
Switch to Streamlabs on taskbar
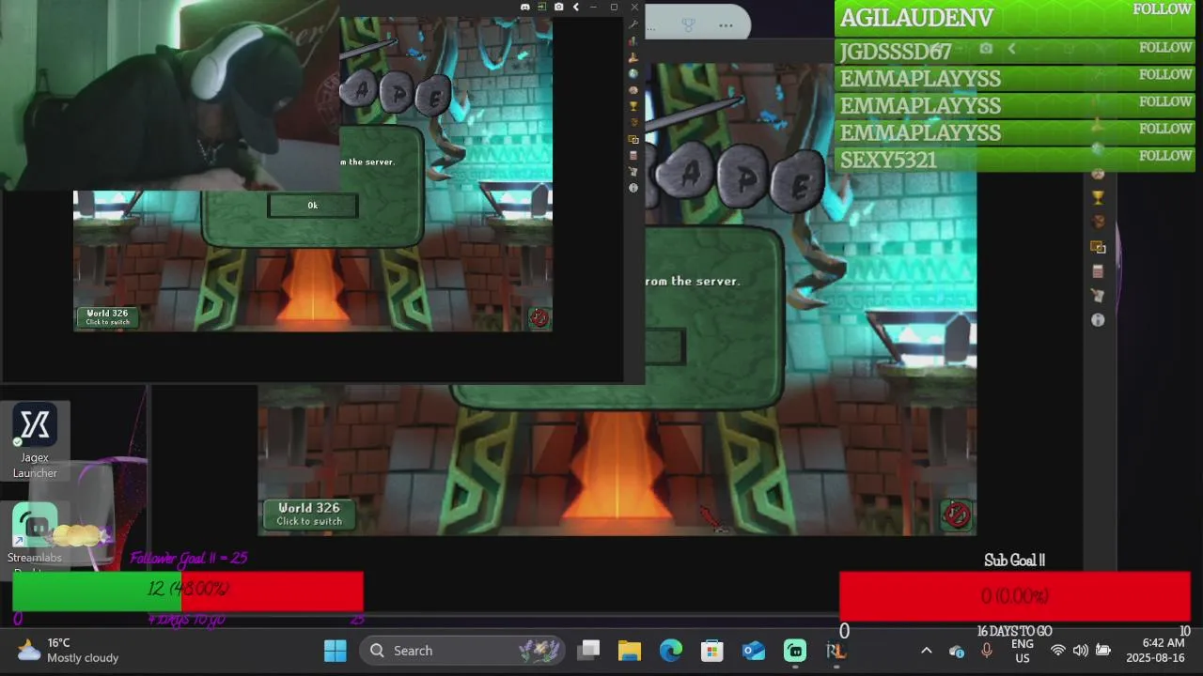coord(795,651)
